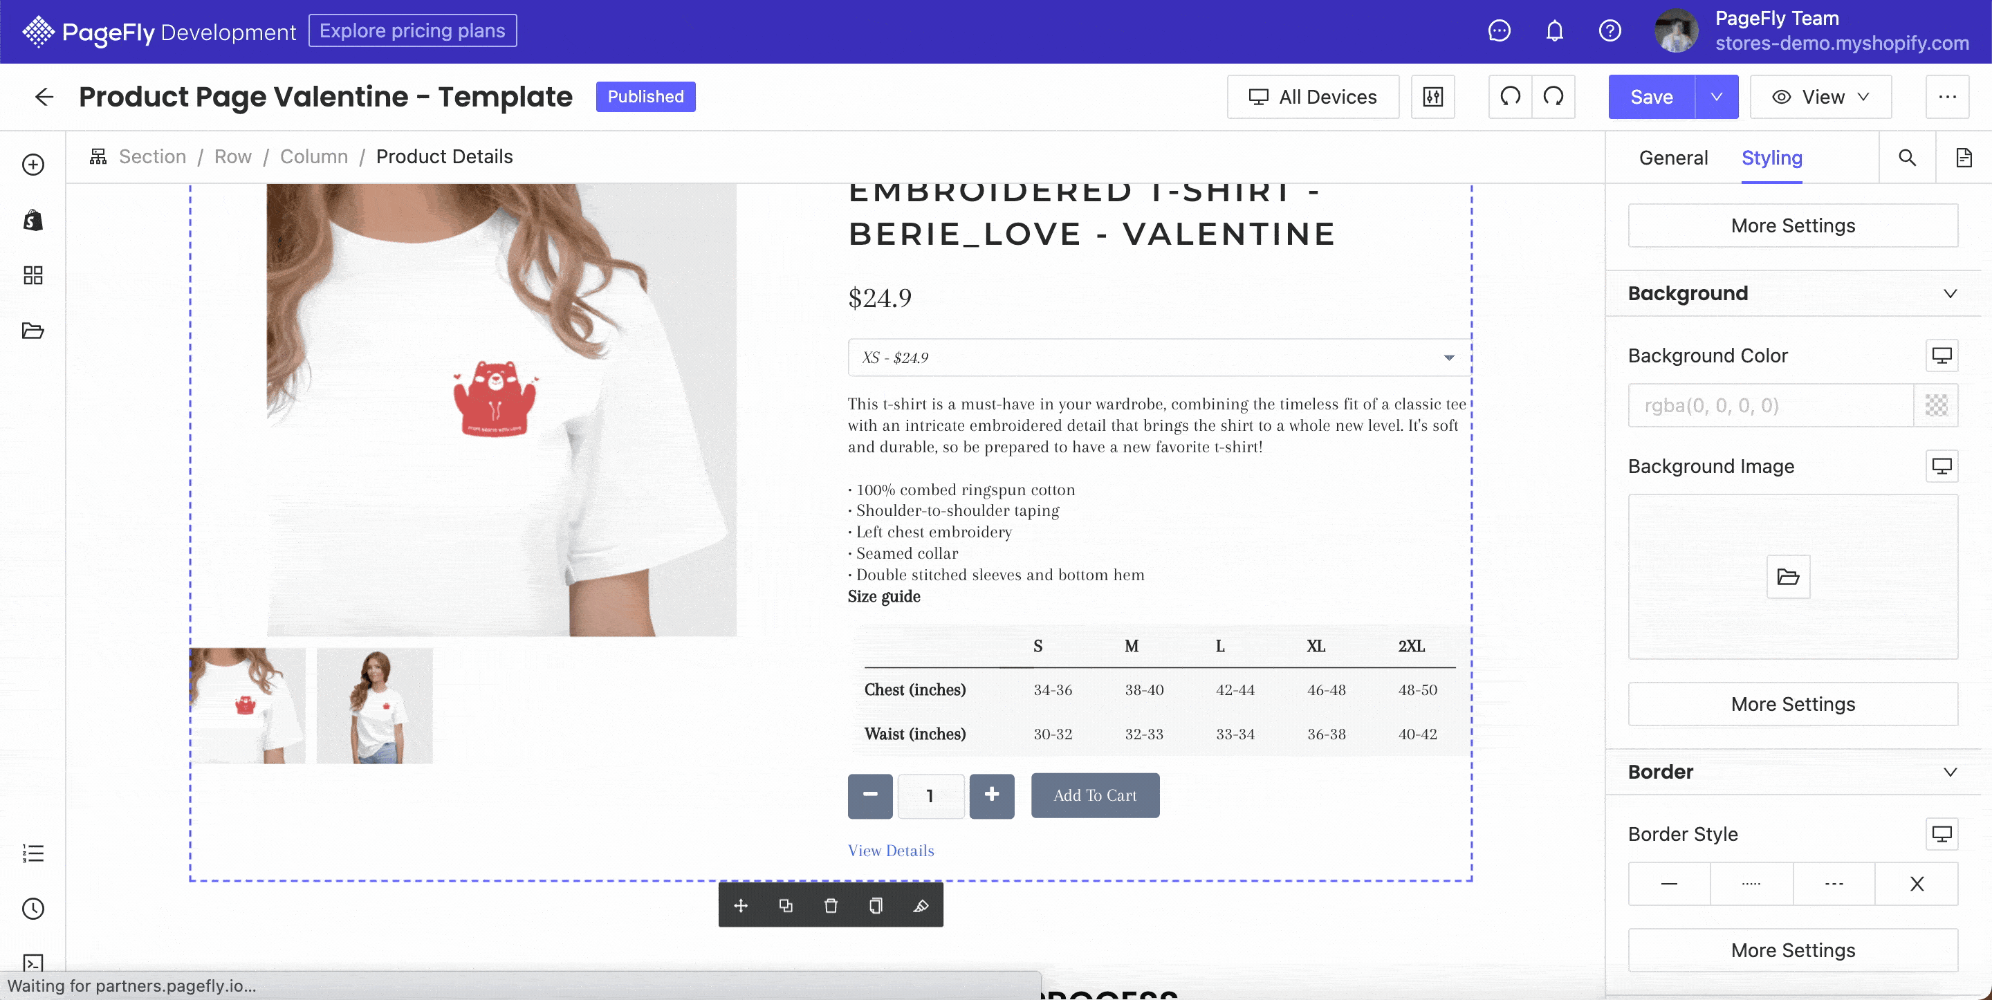Open the Shopify elements icon in the sidebar
1992x1000 pixels.
click(x=33, y=221)
